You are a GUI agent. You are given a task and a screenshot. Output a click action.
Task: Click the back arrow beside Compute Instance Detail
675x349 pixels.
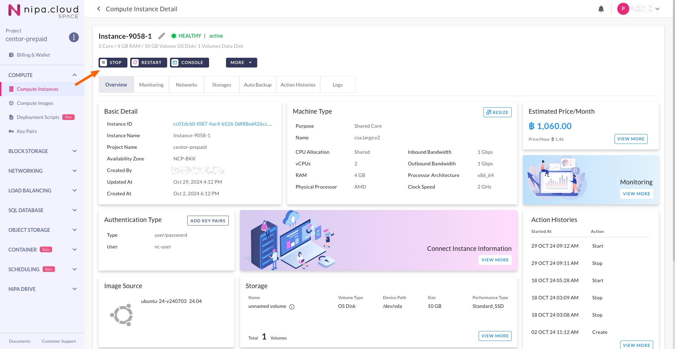tap(99, 9)
